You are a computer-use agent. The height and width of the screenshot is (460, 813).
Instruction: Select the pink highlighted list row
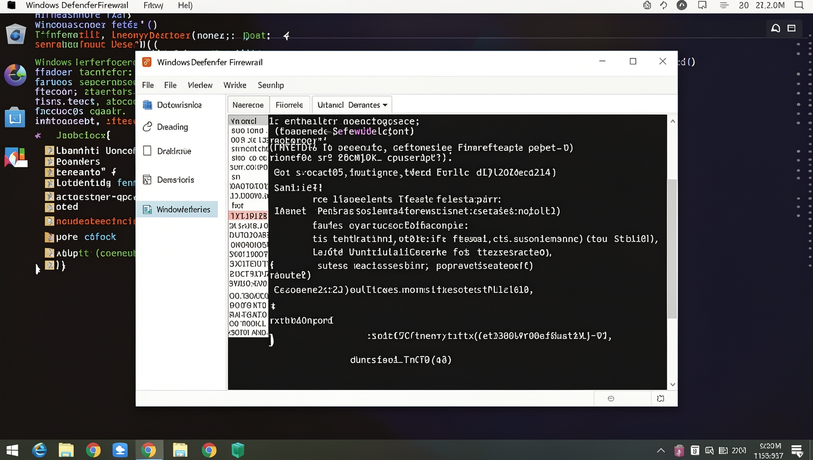pos(248,216)
